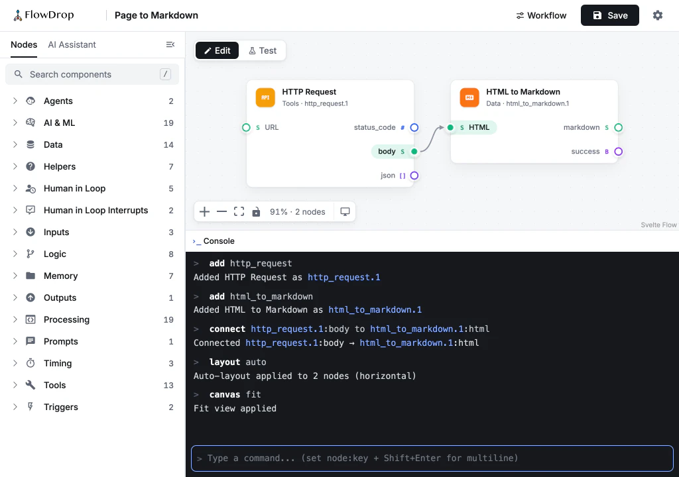The image size is (679, 477).
Task: Expand the Helpers category chevron
Action: coord(15,166)
